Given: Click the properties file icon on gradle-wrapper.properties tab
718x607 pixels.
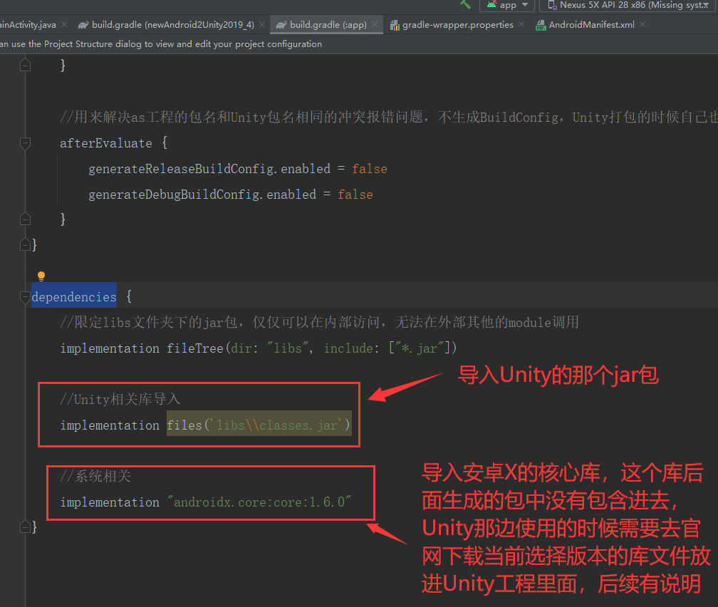Looking at the screenshot, I should coord(395,24).
